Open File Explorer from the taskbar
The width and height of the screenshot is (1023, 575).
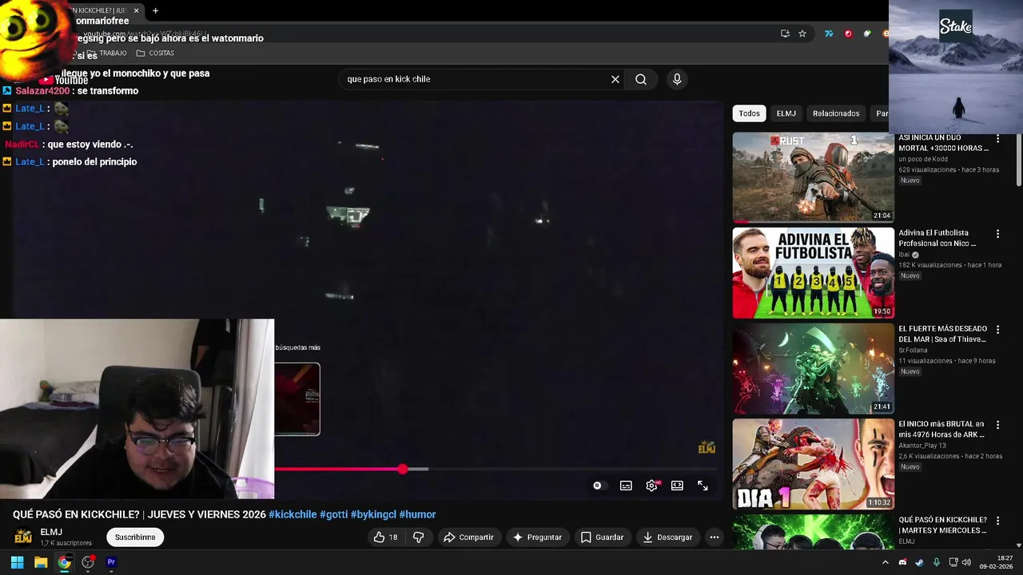(x=41, y=562)
